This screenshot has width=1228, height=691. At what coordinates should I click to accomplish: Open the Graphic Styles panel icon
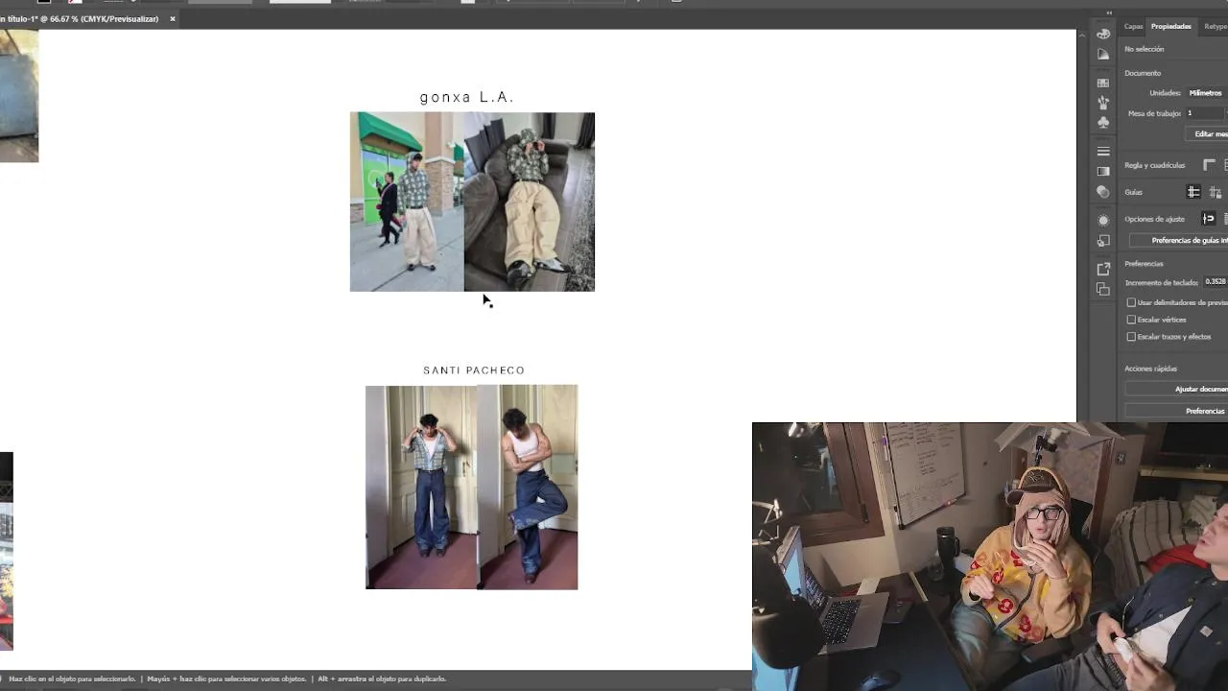tap(1103, 240)
